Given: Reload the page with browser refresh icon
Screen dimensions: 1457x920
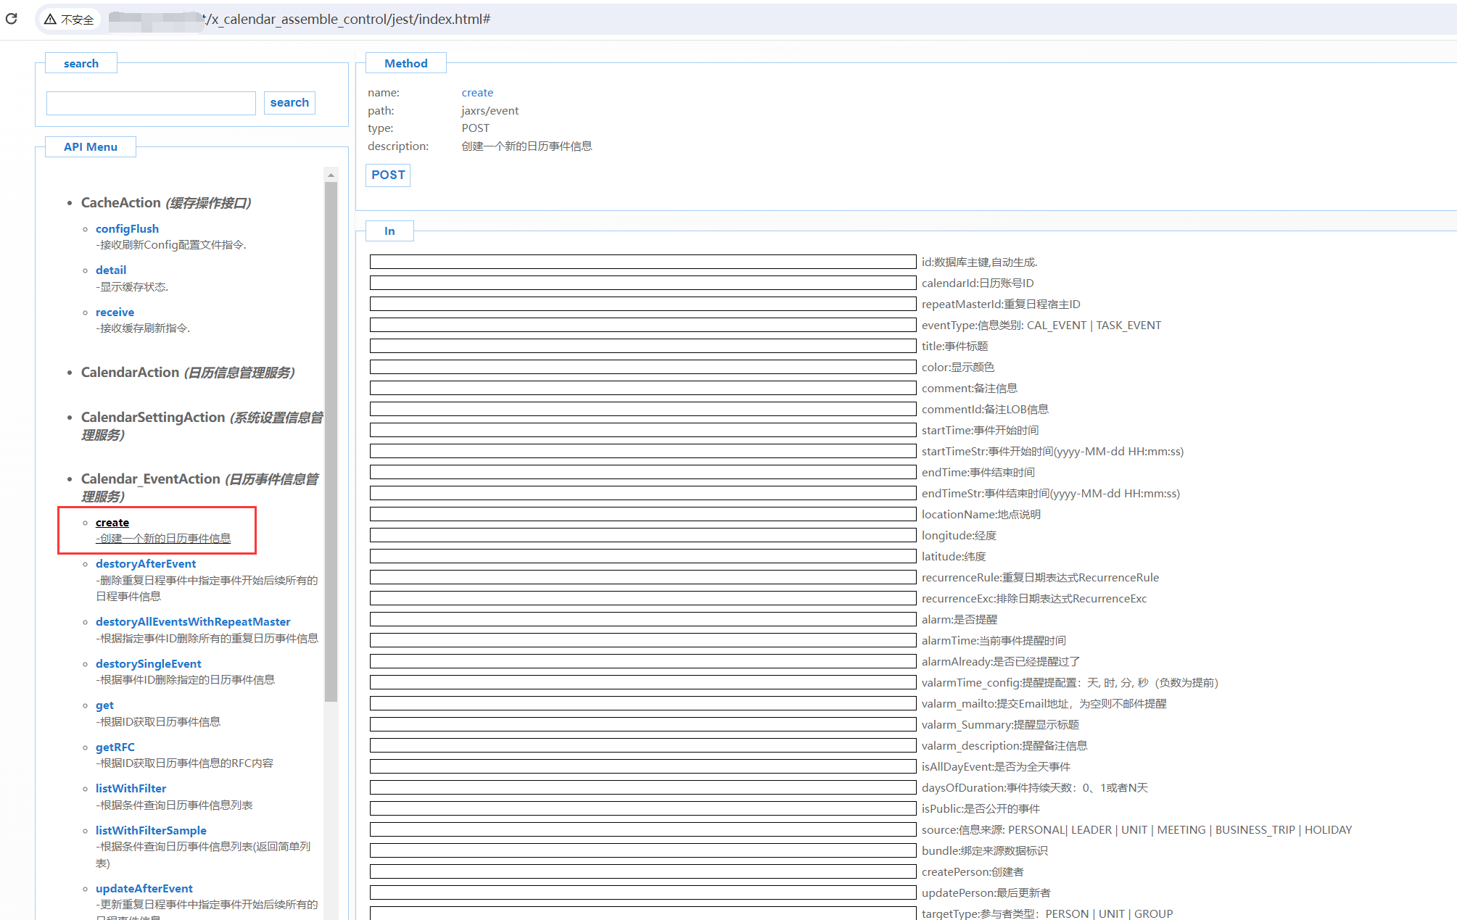Looking at the screenshot, I should point(12,19).
